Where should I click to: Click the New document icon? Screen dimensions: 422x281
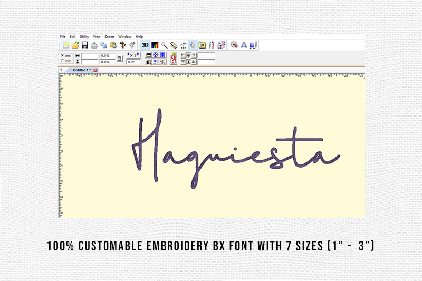[x=65, y=45]
